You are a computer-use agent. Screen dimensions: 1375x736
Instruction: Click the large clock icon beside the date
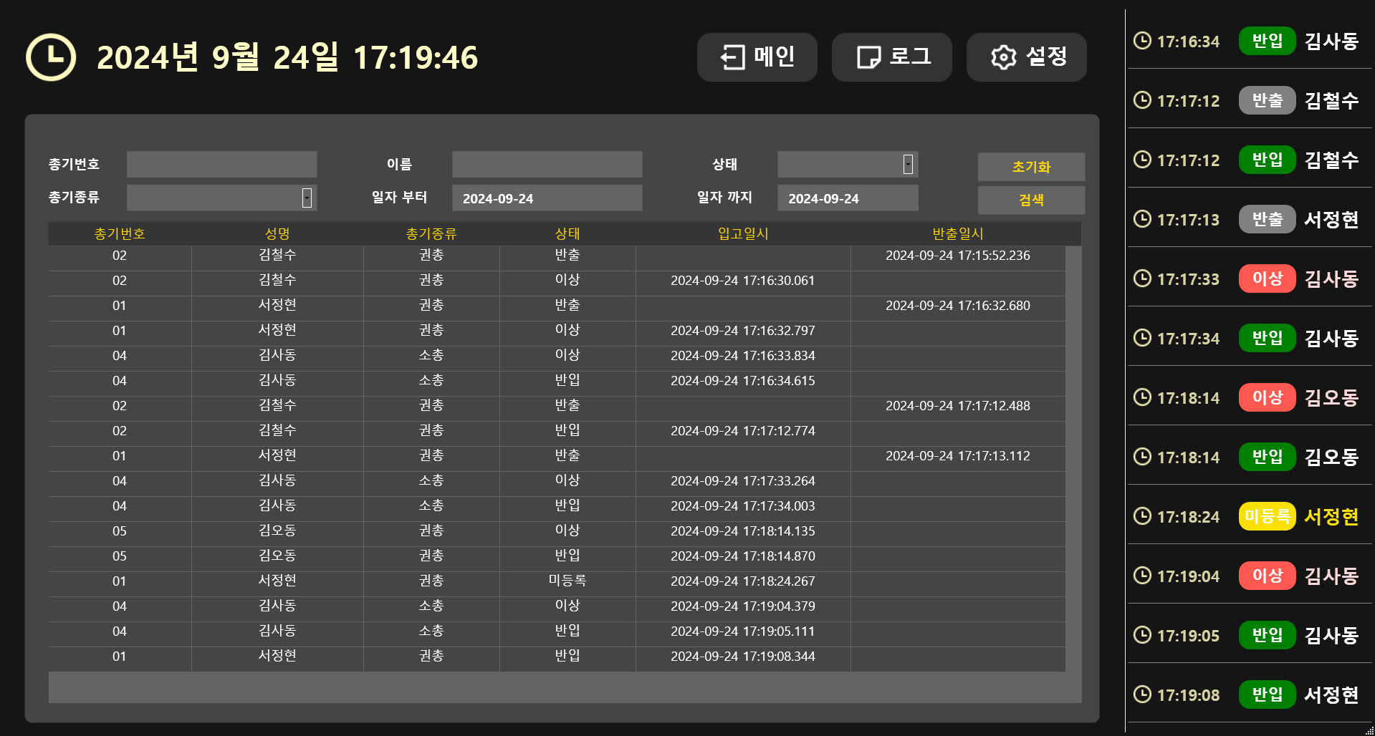tap(51, 57)
